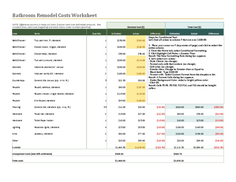
Task: Click the Area column header
Action: [x=15, y=33]
